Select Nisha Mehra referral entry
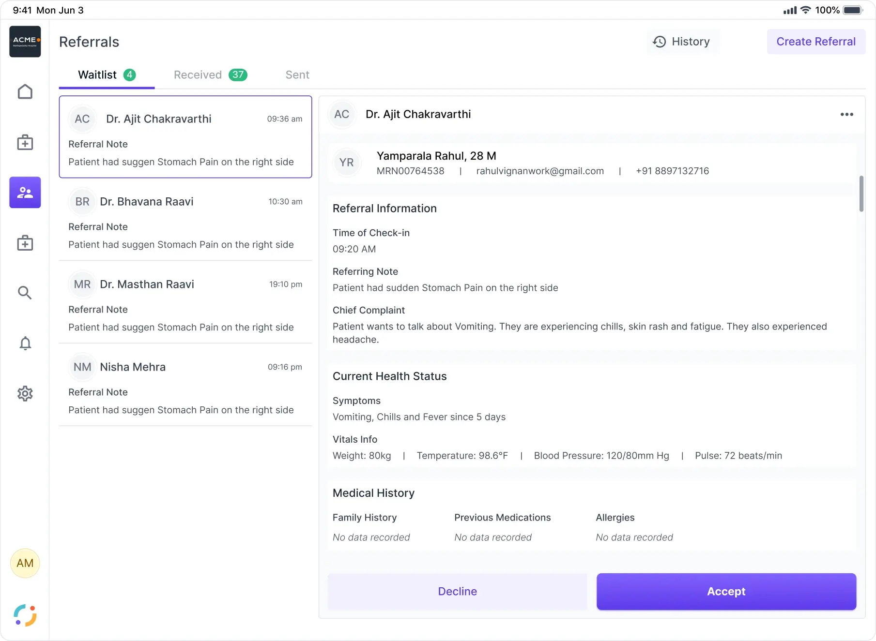 click(x=185, y=385)
